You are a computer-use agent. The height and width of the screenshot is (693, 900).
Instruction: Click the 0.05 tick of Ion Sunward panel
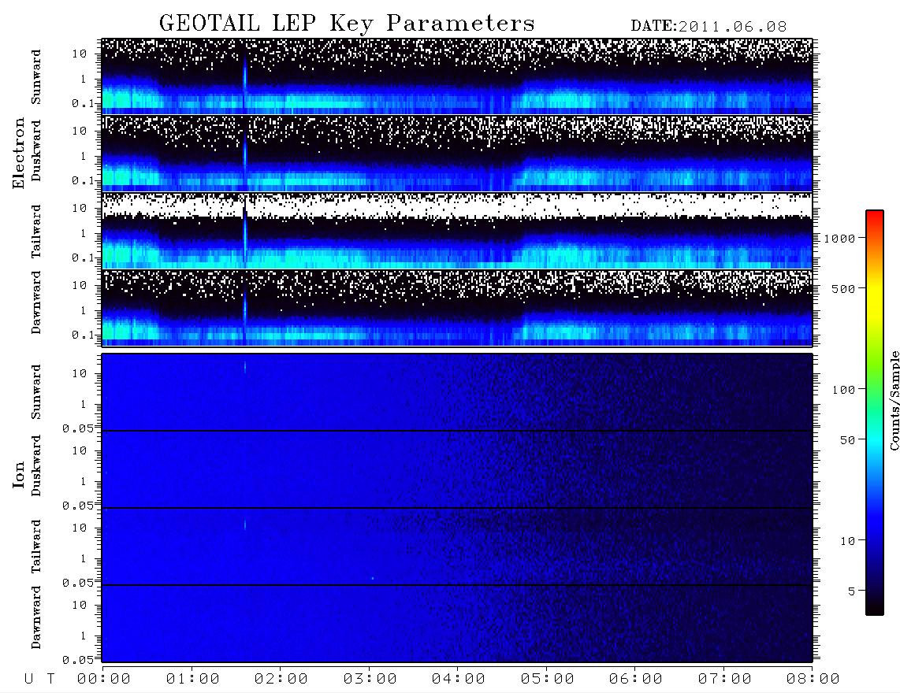tap(78, 428)
